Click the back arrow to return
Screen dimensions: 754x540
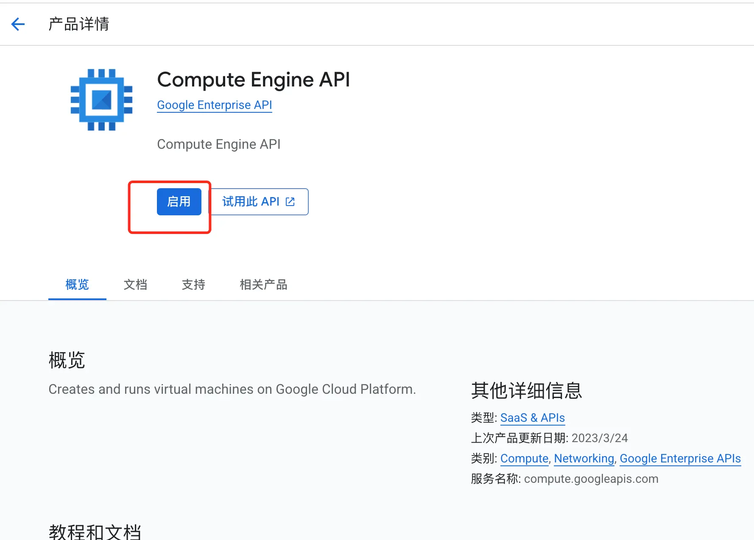click(x=18, y=24)
